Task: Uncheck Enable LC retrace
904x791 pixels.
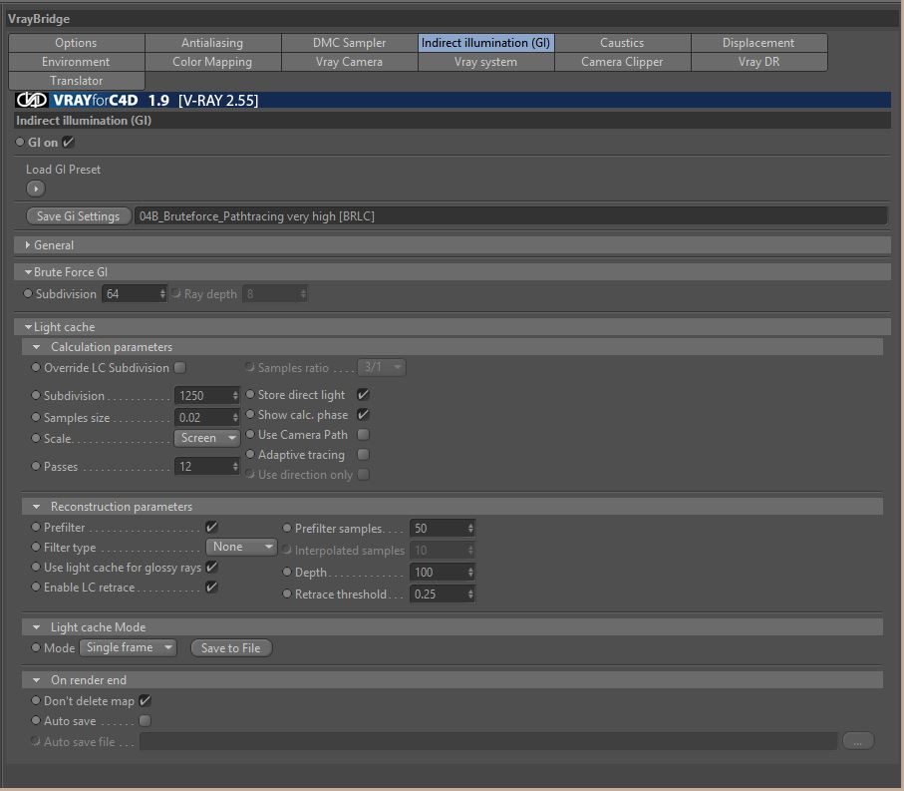Action: click(x=211, y=587)
